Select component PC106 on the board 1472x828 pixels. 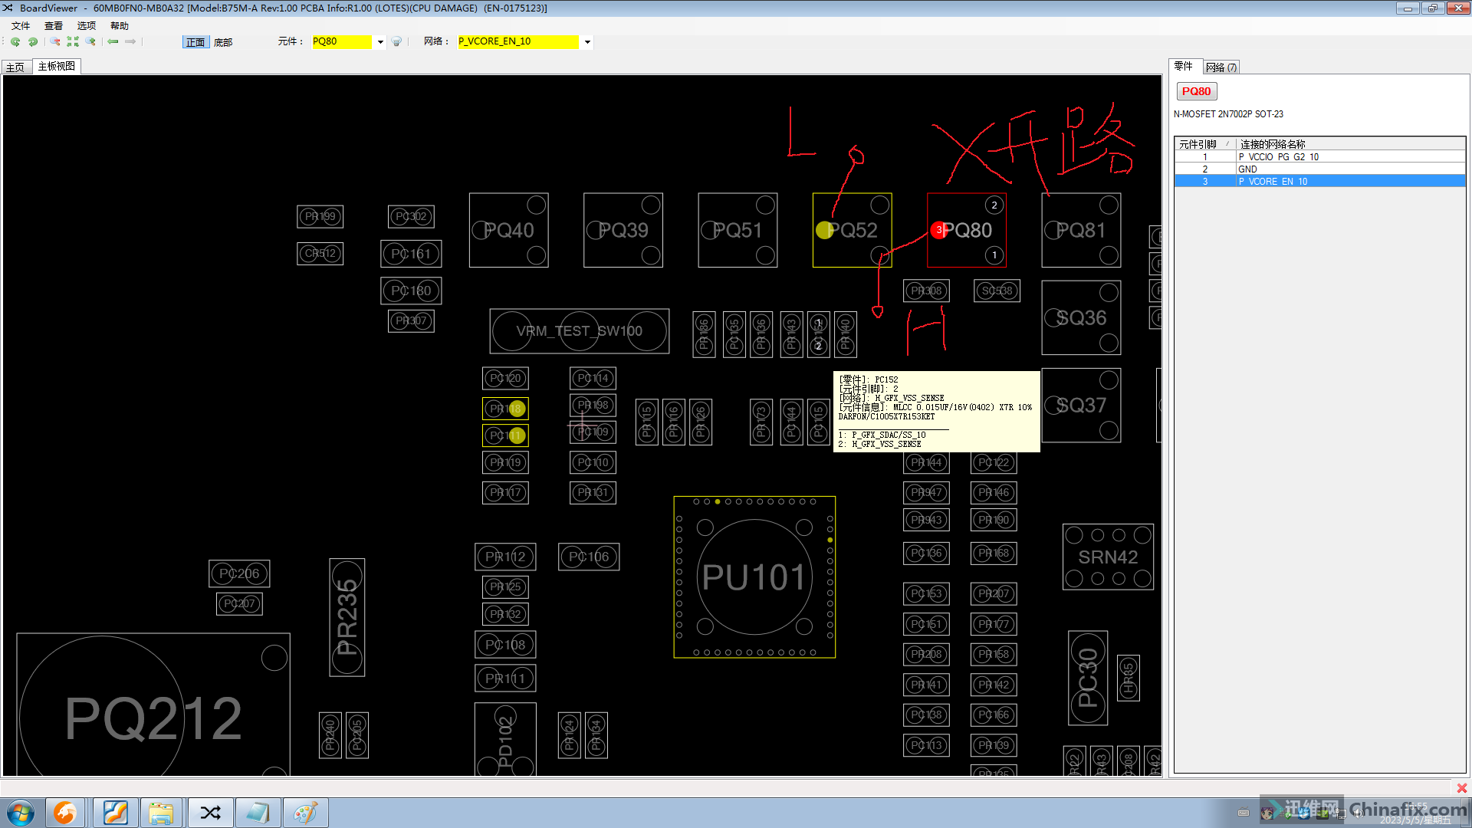tap(589, 557)
